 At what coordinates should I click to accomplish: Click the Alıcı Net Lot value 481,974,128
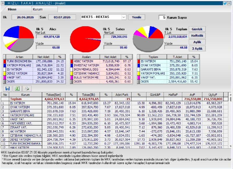48,37
